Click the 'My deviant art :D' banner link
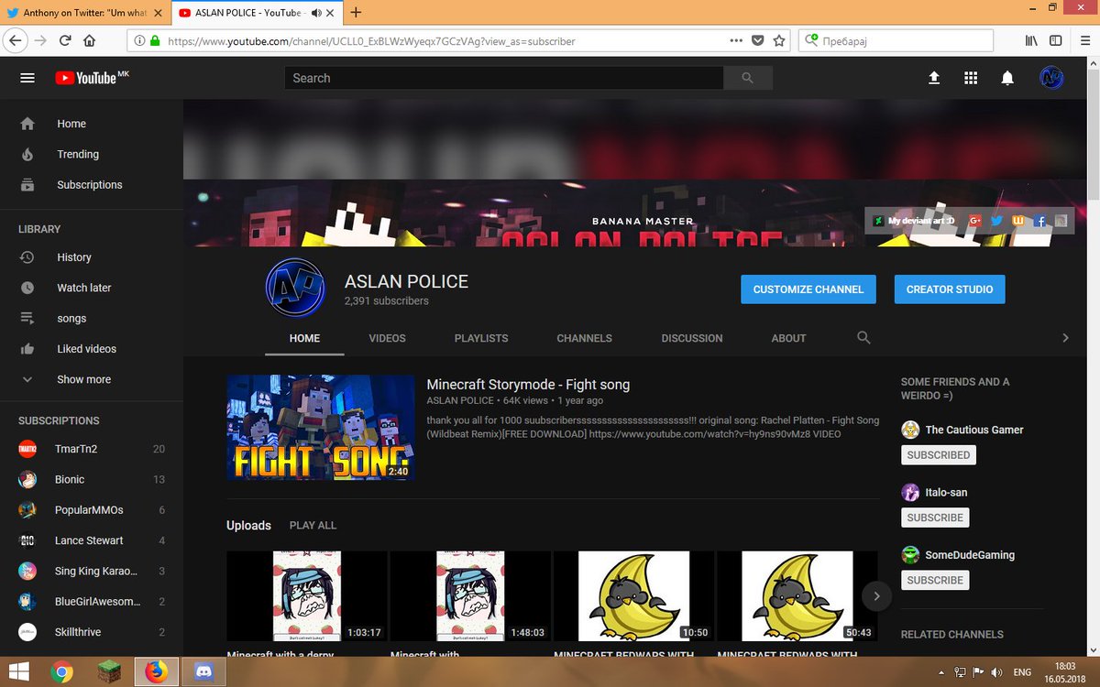 pyautogui.click(x=914, y=221)
